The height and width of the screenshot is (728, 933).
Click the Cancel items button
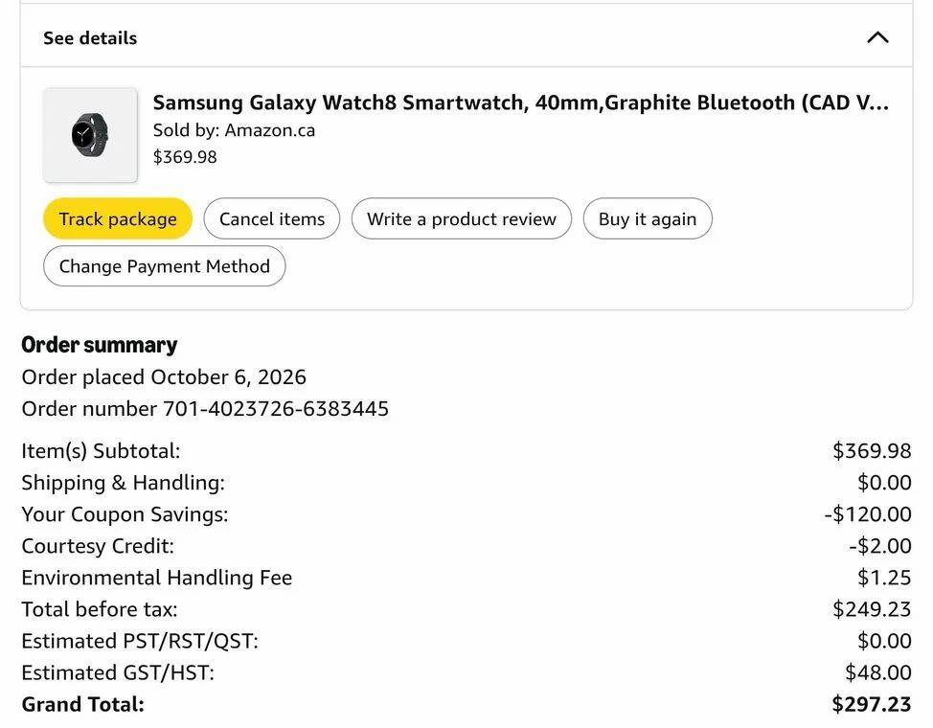(x=272, y=218)
